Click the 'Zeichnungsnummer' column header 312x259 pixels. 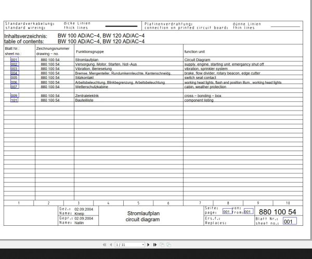53,48
